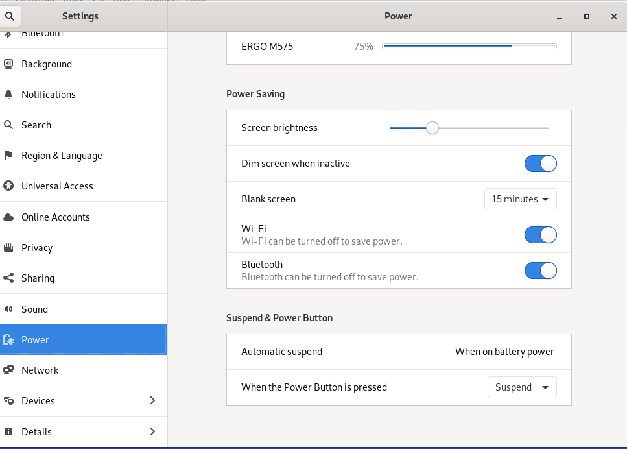The image size is (627, 449).
Task: Open Automatic suspend settings row
Action: (398, 352)
